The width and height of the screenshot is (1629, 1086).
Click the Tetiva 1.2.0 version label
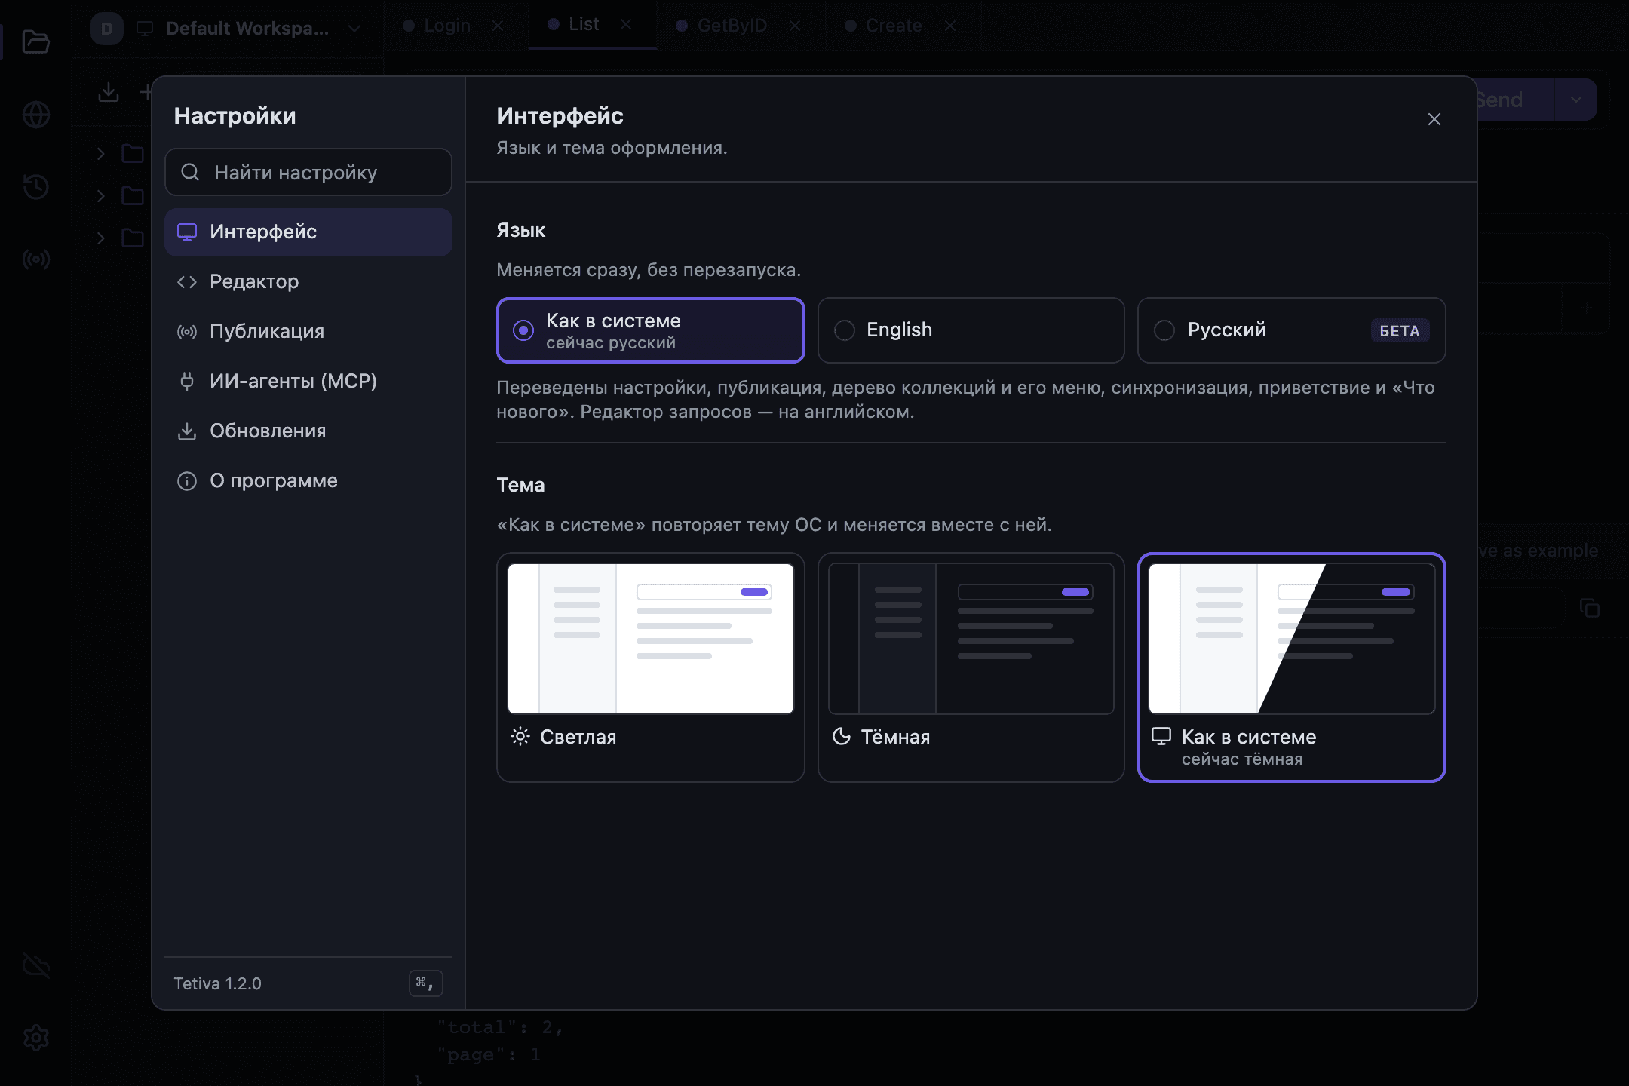point(217,983)
